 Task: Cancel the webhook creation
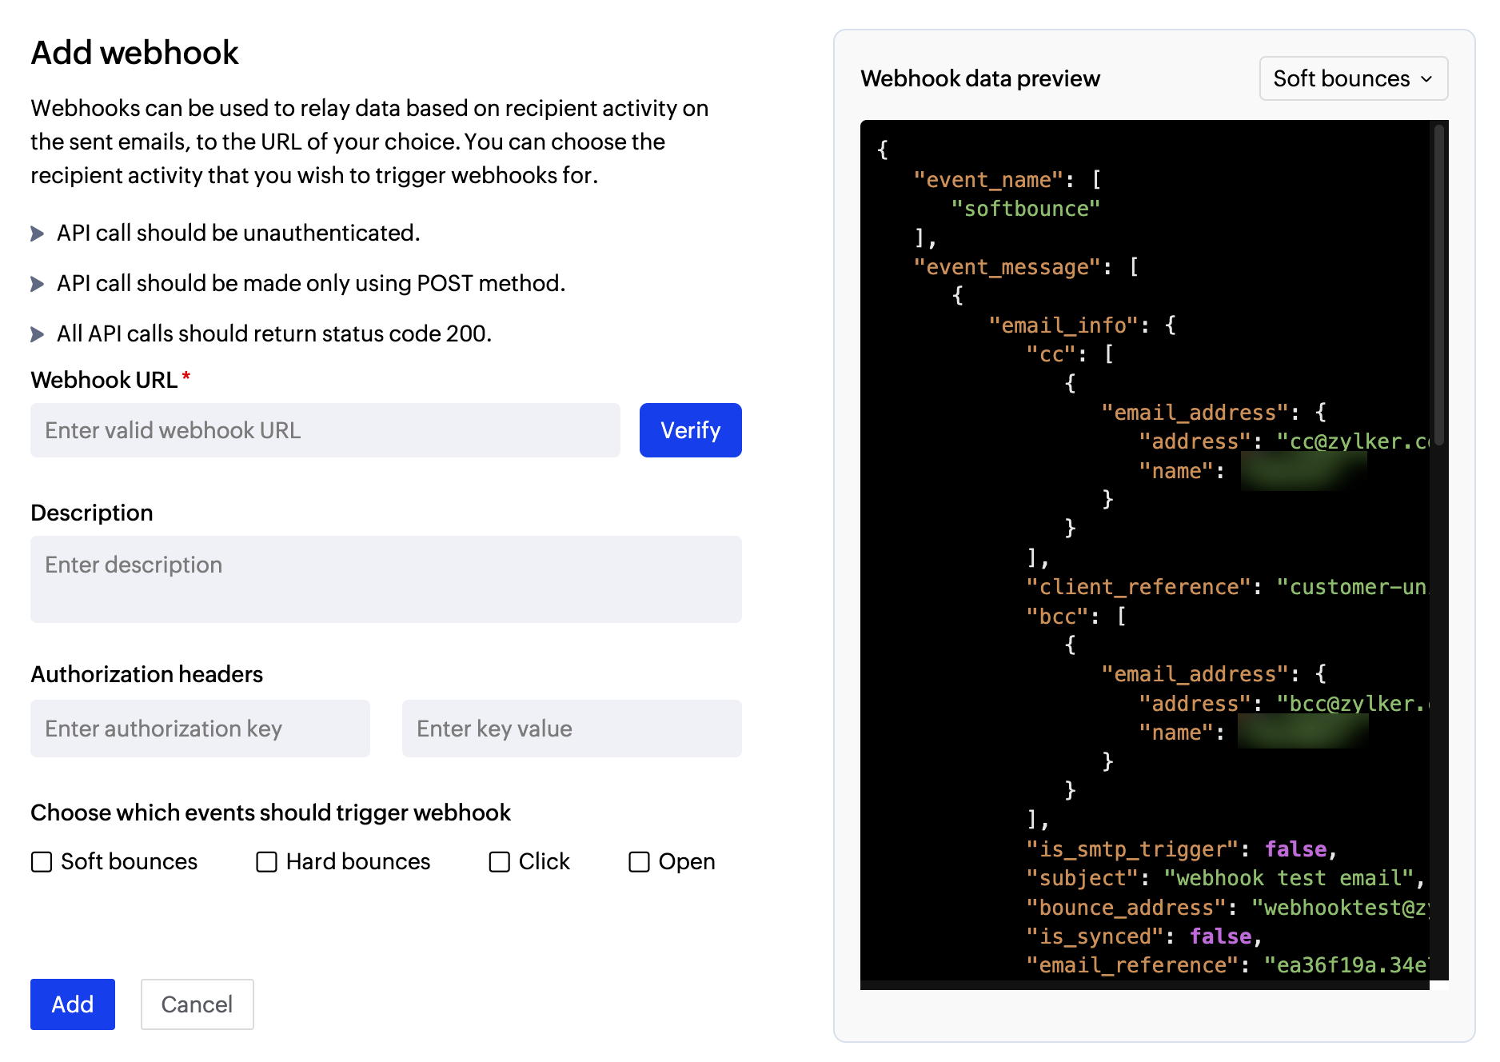point(197,1004)
